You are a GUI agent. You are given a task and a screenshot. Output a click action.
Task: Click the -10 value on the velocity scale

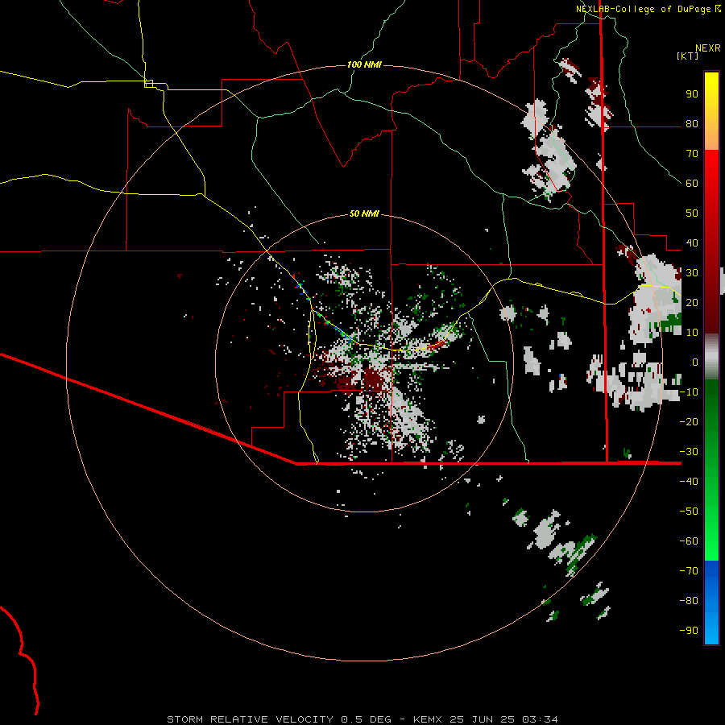pyautogui.click(x=689, y=392)
